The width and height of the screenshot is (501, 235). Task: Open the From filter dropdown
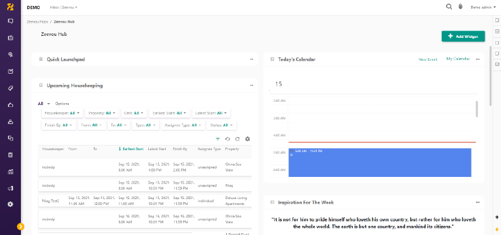point(92,125)
